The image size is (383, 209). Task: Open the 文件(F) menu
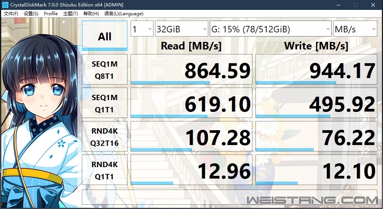point(11,14)
